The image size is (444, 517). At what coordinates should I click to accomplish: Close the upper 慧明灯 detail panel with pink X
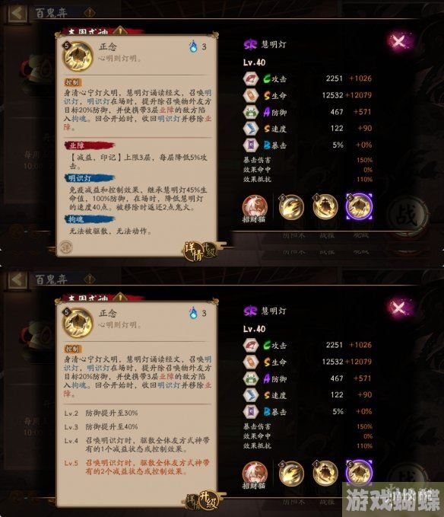click(x=399, y=42)
